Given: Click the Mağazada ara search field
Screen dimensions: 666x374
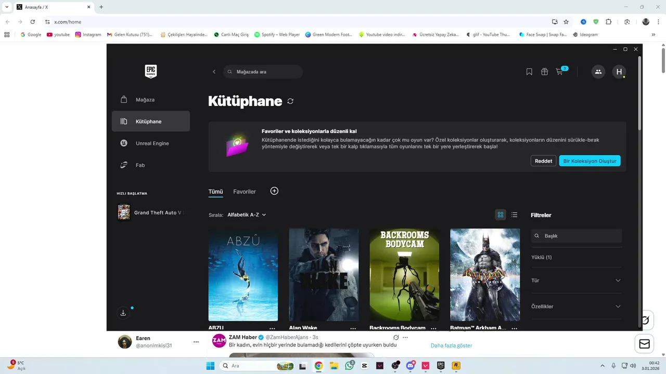Looking at the screenshot, I should pyautogui.click(x=263, y=72).
